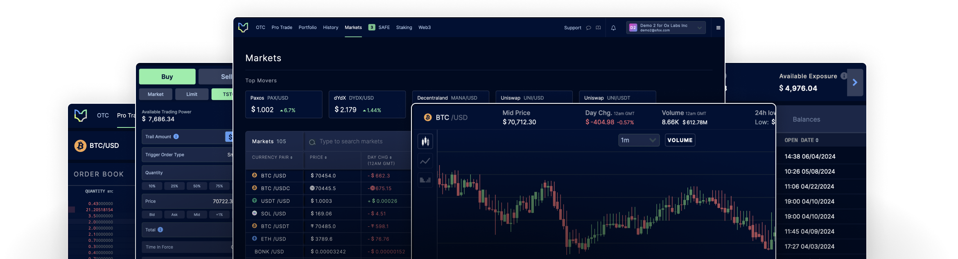Viewport: 958px width, 259px height.
Task: Click the Trail Amount info icon
Action: [x=176, y=136]
